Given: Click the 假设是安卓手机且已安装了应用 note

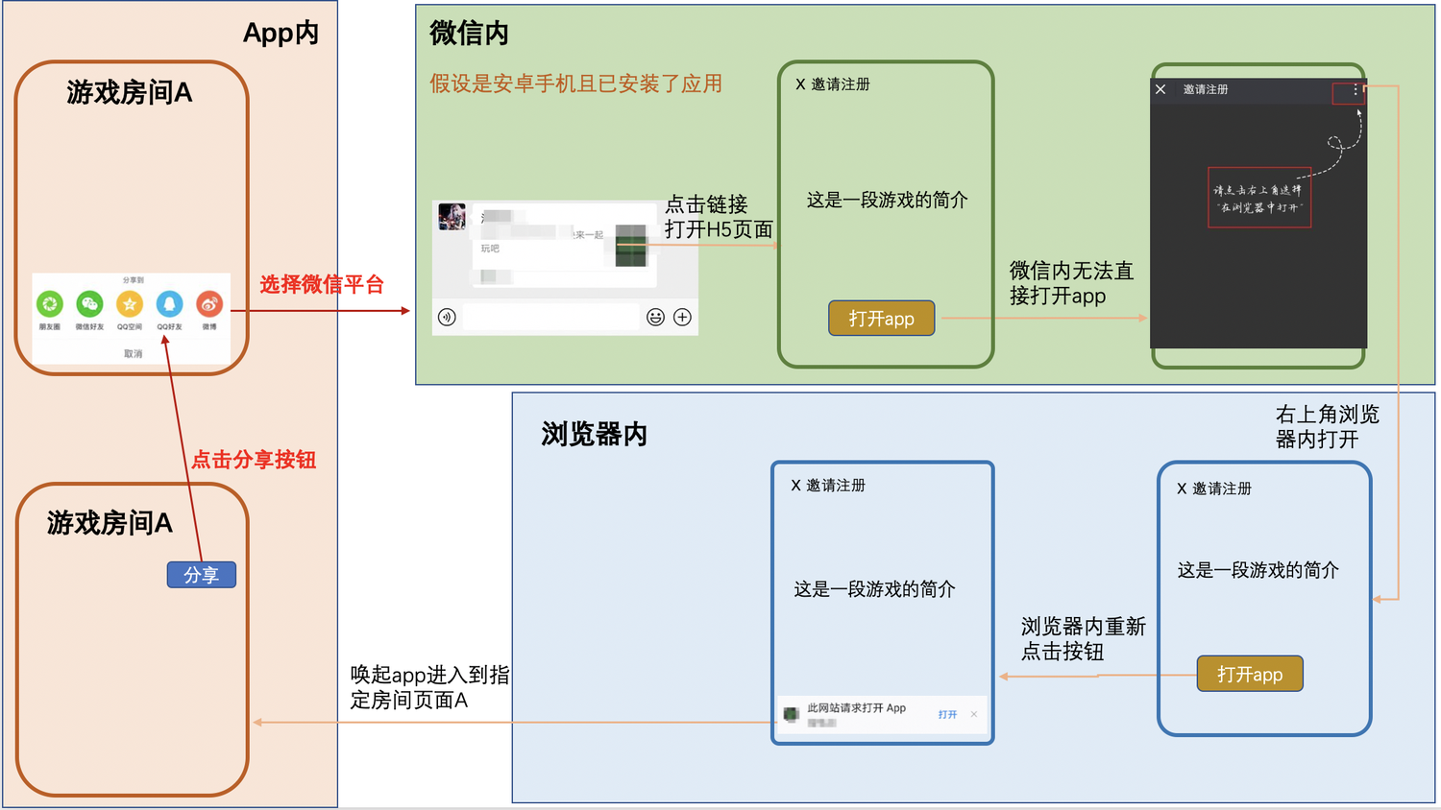Looking at the screenshot, I should 575,83.
